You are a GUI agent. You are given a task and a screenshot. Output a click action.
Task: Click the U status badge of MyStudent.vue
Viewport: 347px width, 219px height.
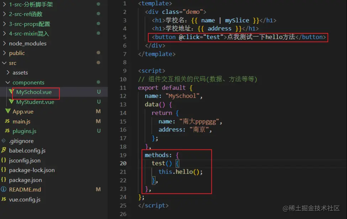99,102
